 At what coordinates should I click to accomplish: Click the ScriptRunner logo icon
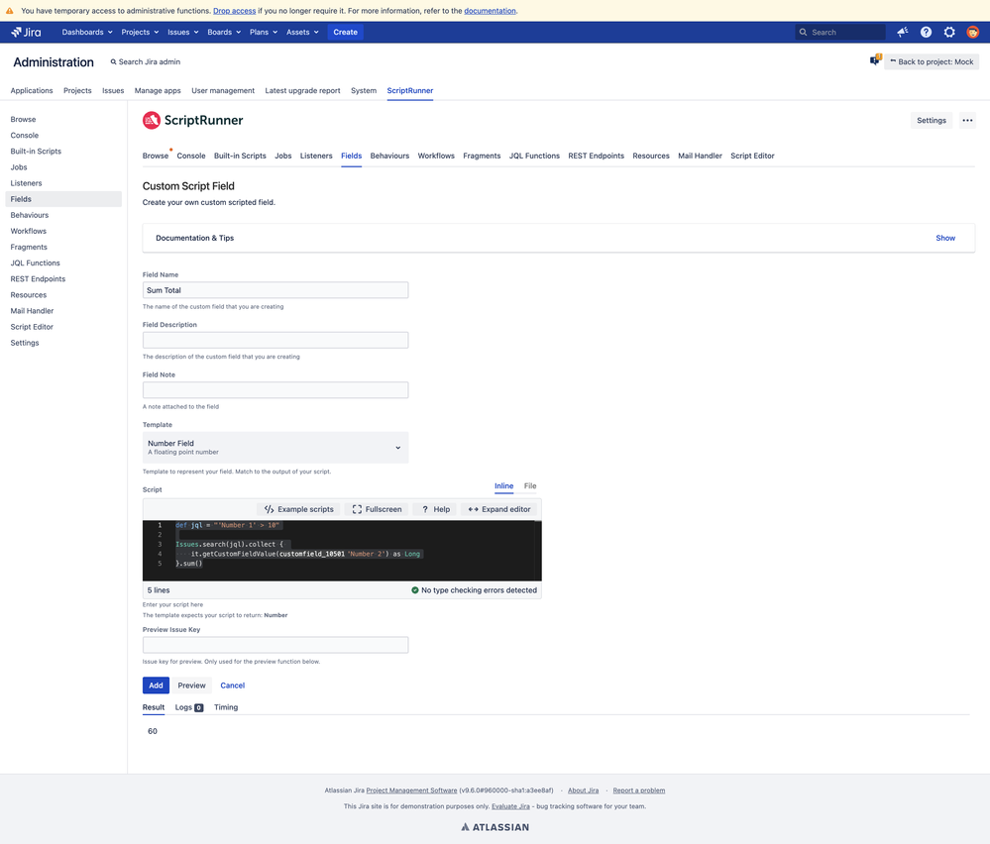[152, 120]
